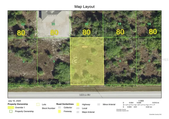The height and width of the screenshot is (119, 169).
Task: Click the 'Minor Arterial' legend label
Action: (x=109, y=104)
